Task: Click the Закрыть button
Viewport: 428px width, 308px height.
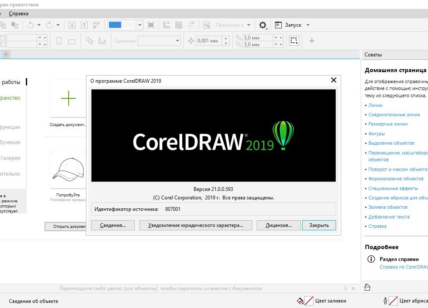Action: click(x=319, y=225)
